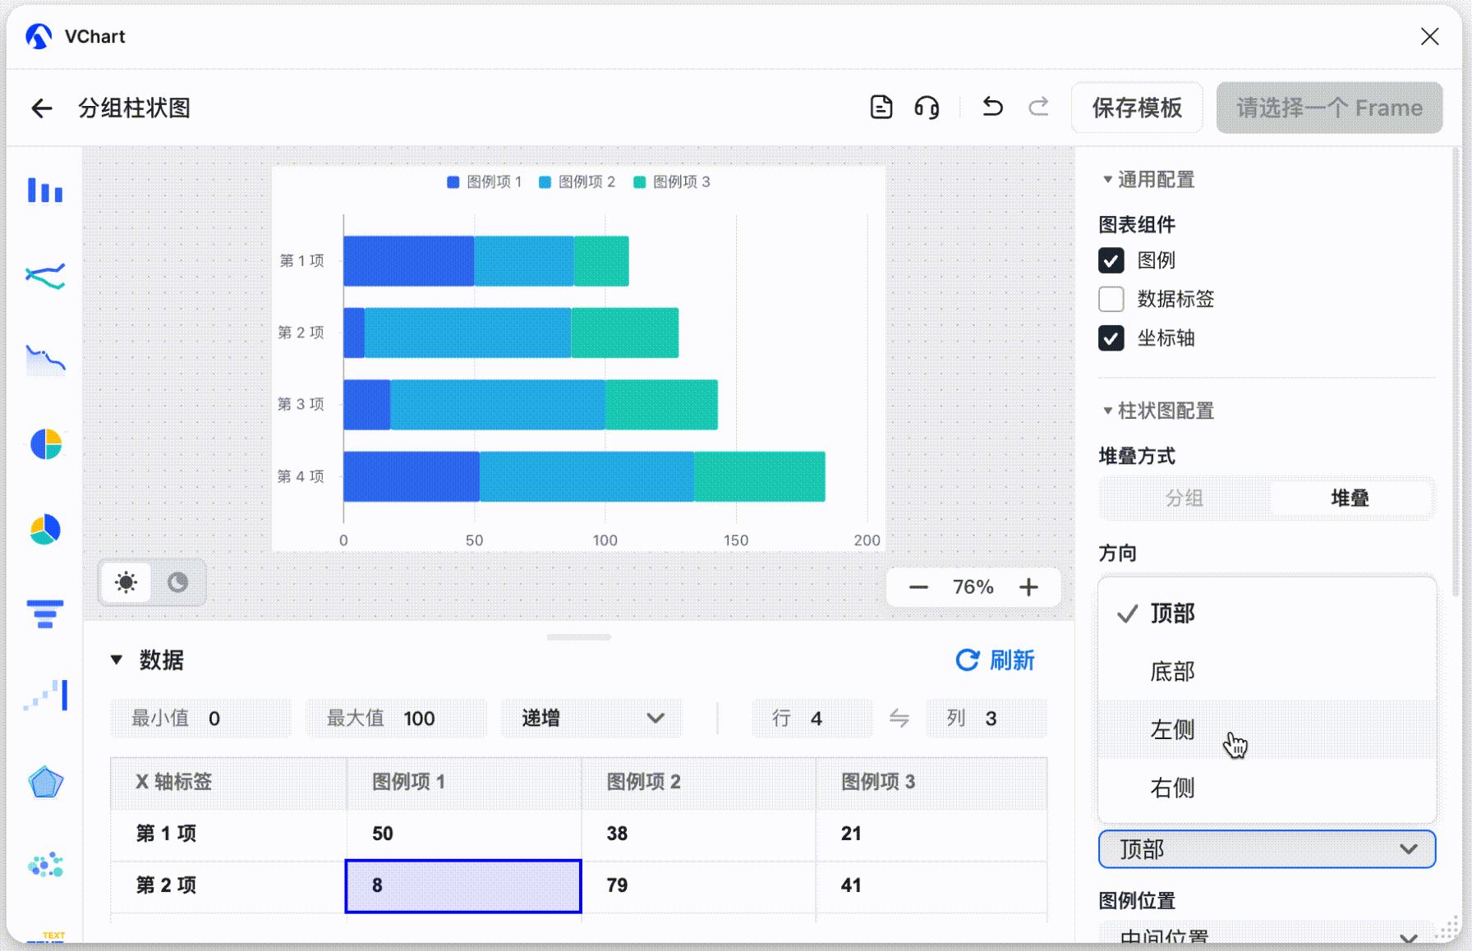Open the 顶部 direction dropdown
Viewport: 1472px width, 951px height.
[1266, 849]
